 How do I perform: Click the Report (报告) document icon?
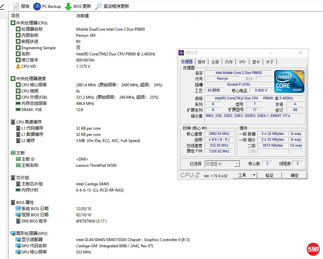[x=16, y=7]
